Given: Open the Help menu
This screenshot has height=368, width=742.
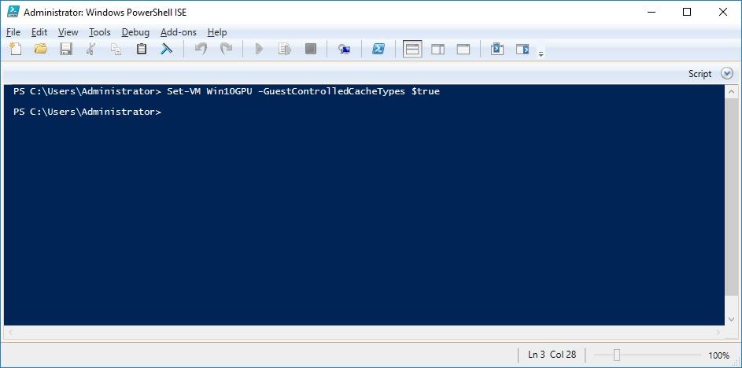Looking at the screenshot, I should pyautogui.click(x=217, y=32).
